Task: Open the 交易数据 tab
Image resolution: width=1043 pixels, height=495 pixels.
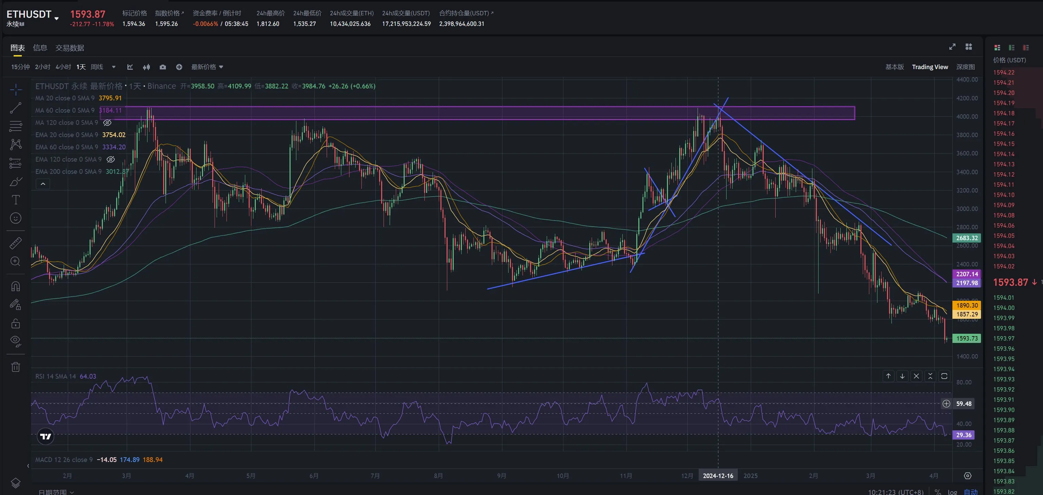Action: (69, 48)
